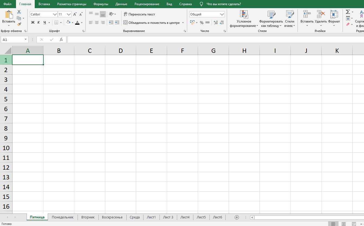Click the Cut scissors icon
This screenshot has height=226, width=364.
click(x=19, y=12)
